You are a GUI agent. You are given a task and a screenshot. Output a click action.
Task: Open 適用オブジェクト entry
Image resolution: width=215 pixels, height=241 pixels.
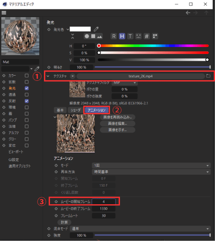tap(20, 166)
